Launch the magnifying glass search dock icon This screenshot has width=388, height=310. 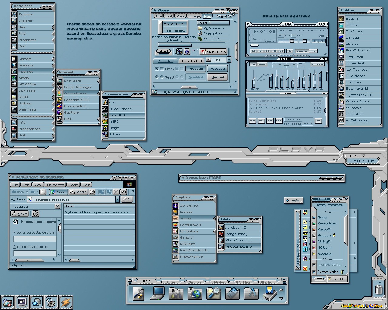213,293
